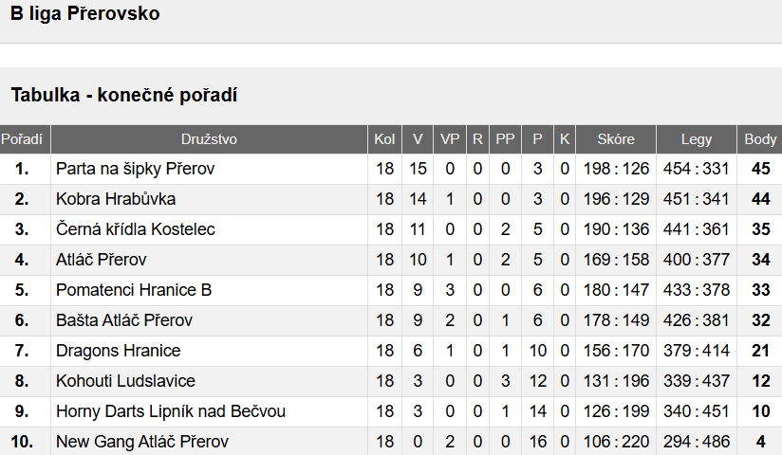Screen dimensions: 782x455
Task: Select Horny Darts Lipník nad Bečvou
Action: tap(171, 411)
